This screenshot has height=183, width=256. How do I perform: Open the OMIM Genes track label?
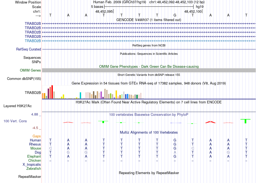(x=30, y=70)
